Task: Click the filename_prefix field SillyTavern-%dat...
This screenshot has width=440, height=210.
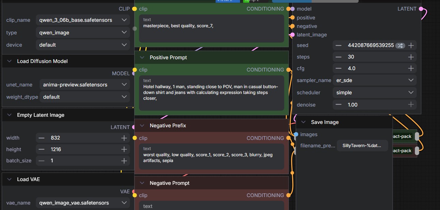Action: pyautogui.click(x=362, y=146)
